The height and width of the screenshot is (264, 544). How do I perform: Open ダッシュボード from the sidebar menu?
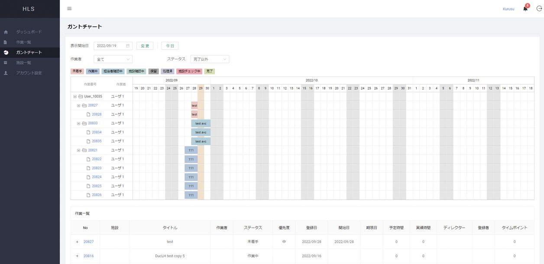tap(29, 32)
